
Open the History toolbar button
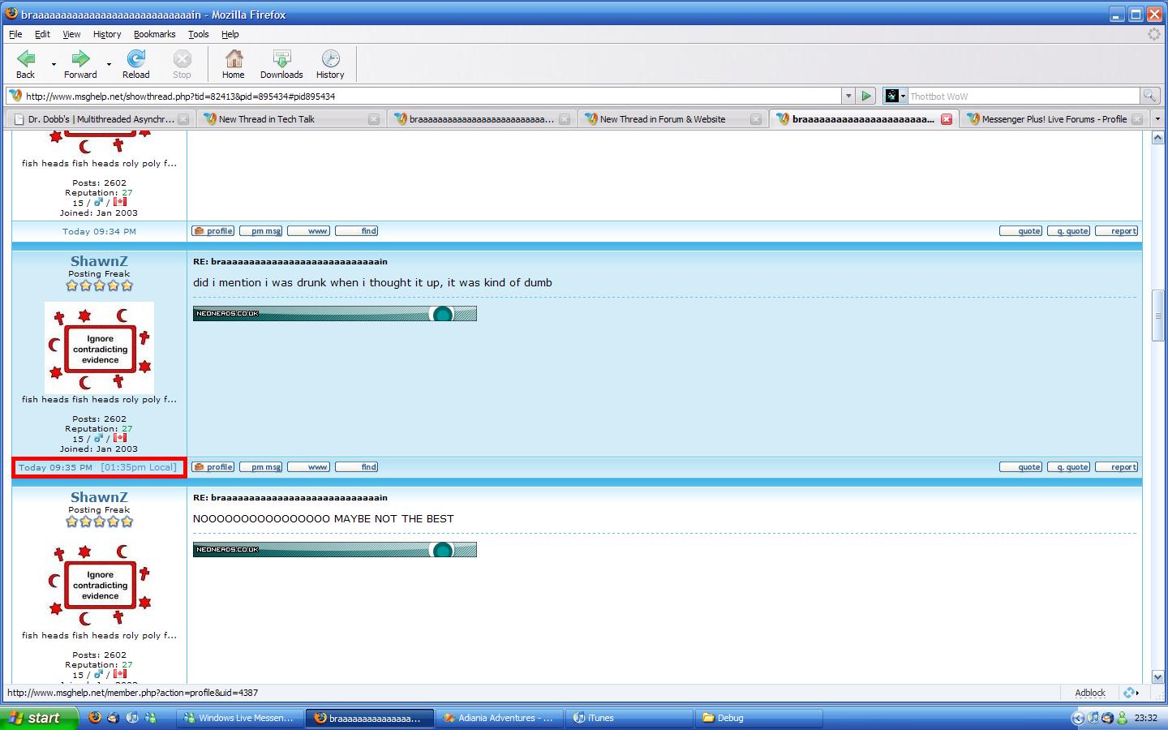tap(330, 63)
